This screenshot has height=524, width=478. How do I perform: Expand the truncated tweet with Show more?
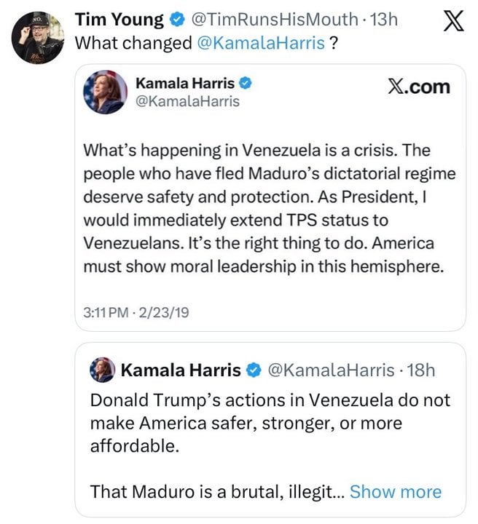[x=395, y=491]
